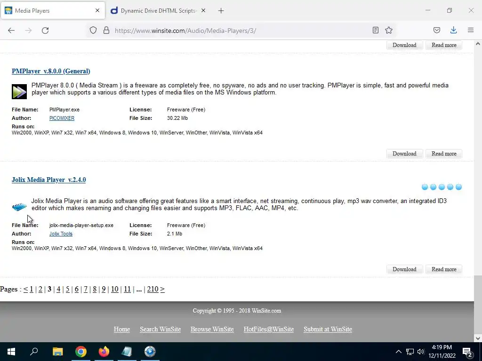Click the PMPlayer application icon
Viewport: 482px width, 361px height.
19,92
